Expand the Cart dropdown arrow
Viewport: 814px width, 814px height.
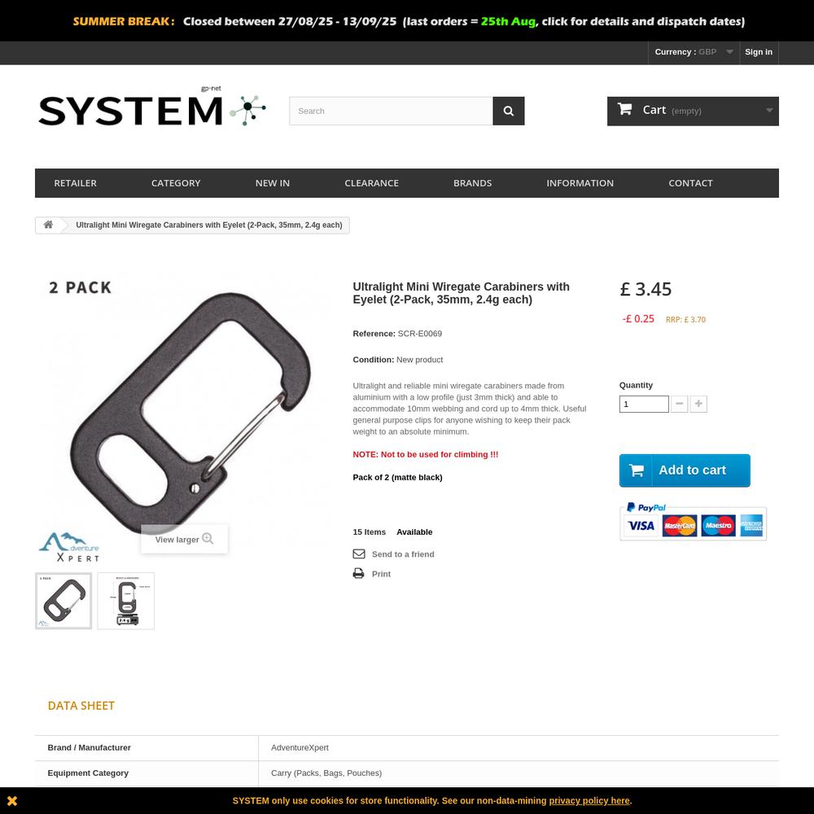click(x=769, y=111)
